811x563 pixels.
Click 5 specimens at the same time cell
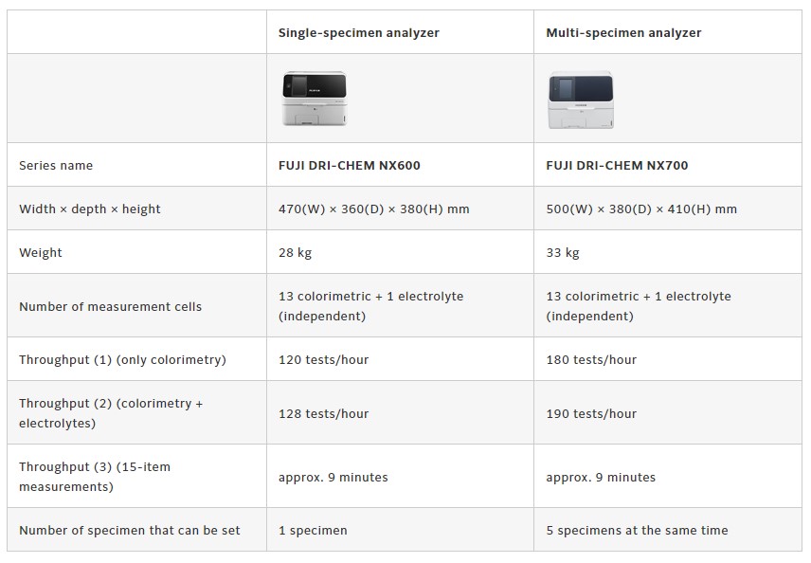pos(637,531)
